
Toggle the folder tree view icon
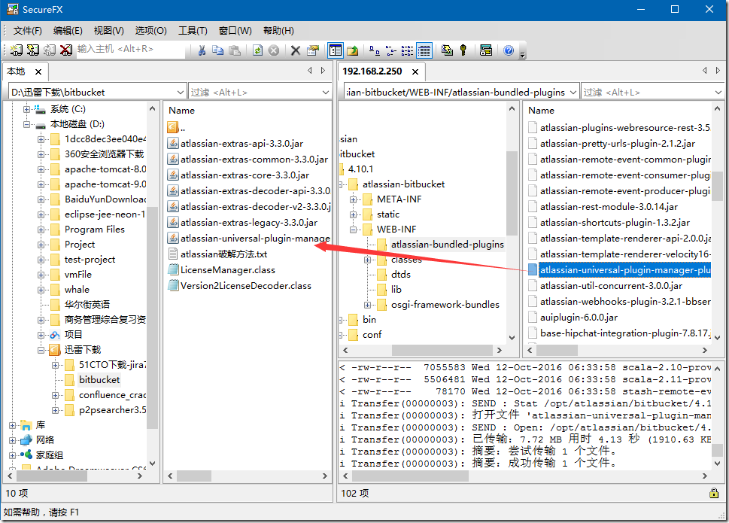335,50
